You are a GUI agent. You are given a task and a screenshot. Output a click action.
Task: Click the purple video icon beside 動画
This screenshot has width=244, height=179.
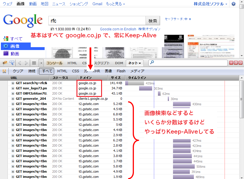pos(6,53)
